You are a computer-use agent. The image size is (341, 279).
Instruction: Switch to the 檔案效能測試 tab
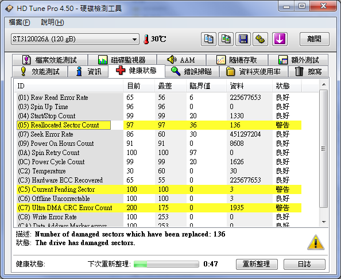[50, 60]
